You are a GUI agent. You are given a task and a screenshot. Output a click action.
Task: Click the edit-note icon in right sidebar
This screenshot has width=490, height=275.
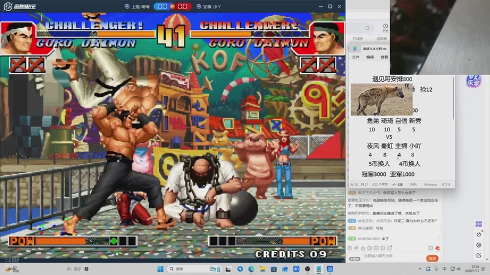pyautogui.click(x=479, y=255)
